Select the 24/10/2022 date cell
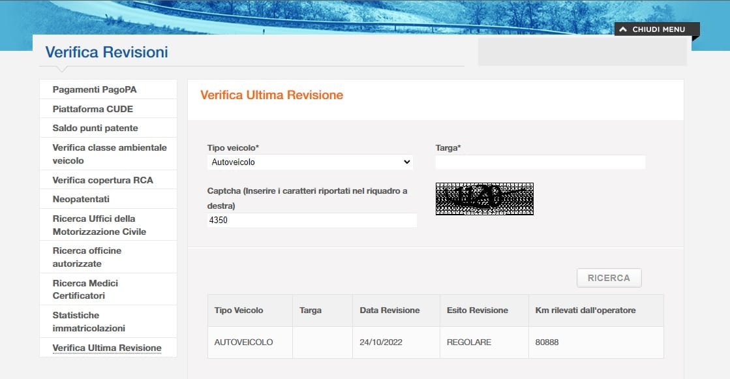 (396, 342)
